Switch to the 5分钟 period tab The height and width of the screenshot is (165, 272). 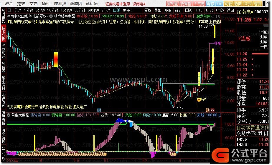(x=40, y=10)
